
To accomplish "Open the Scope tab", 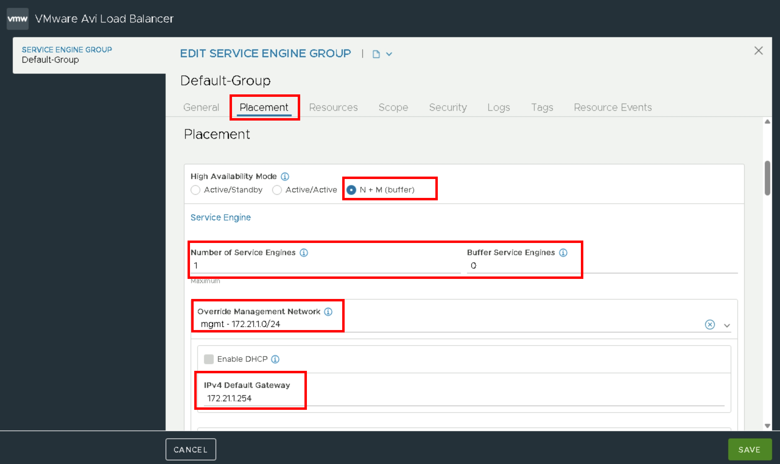I will coord(393,107).
